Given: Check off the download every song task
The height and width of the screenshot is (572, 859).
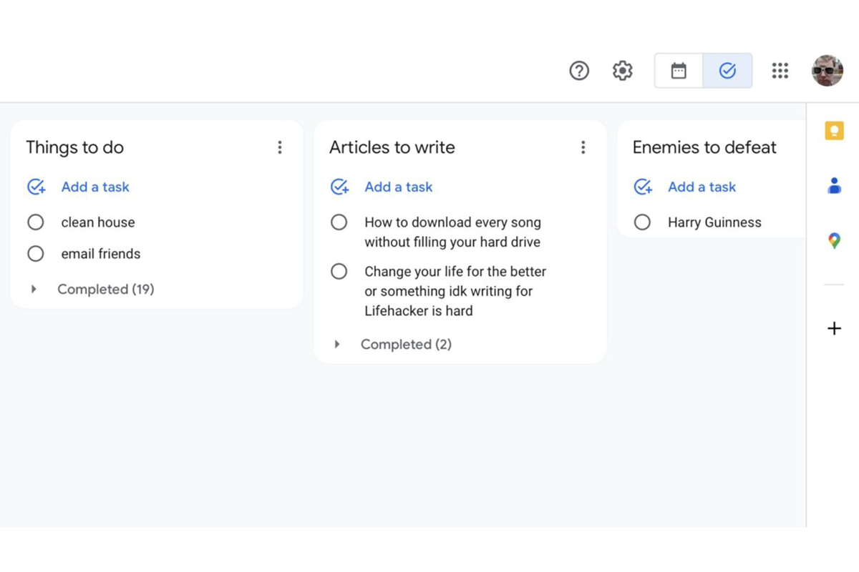Looking at the screenshot, I should (339, 222).
